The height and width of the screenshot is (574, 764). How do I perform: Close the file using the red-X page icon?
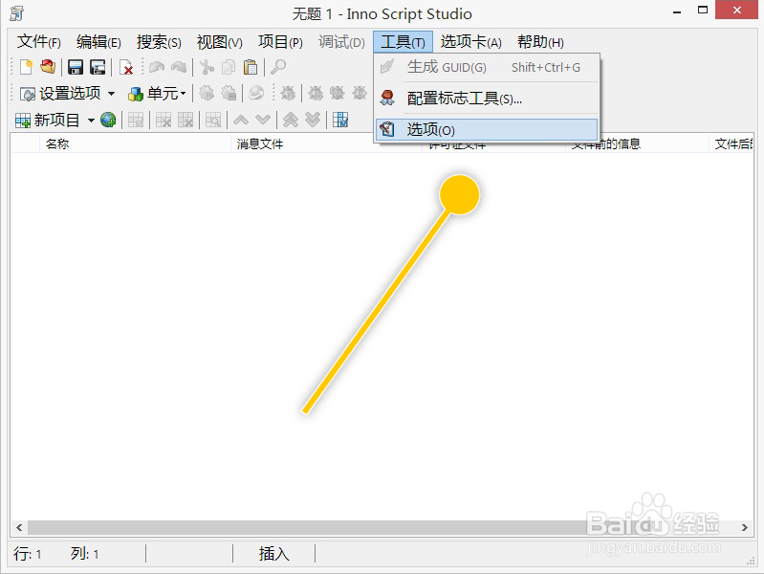pyautogui.click(x=126, y=67)
